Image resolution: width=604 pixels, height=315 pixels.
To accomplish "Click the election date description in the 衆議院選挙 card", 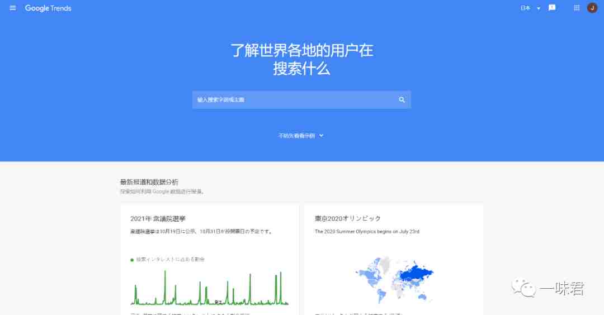I will pos(201,232).
